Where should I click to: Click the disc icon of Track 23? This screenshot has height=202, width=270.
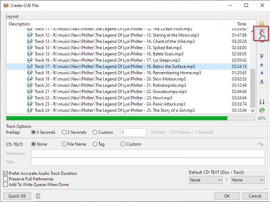(30, 104)
